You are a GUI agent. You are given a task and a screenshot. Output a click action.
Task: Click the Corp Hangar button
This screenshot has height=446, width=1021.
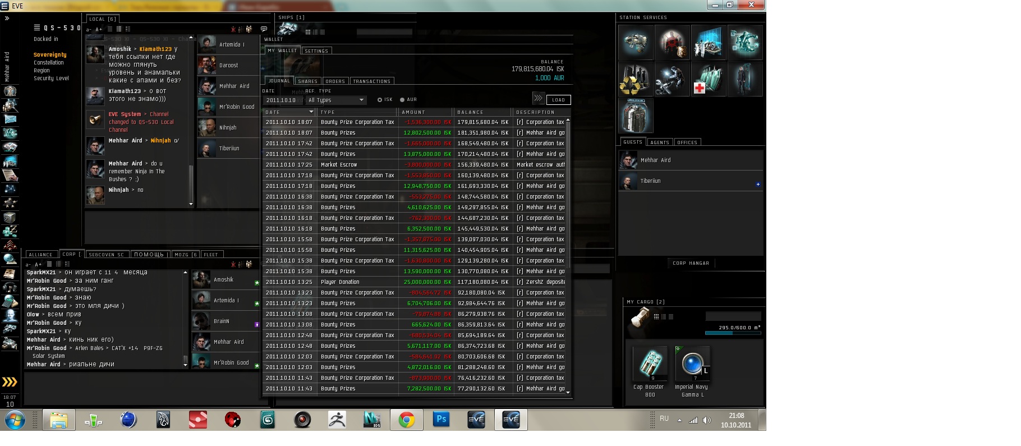point(691,263)
